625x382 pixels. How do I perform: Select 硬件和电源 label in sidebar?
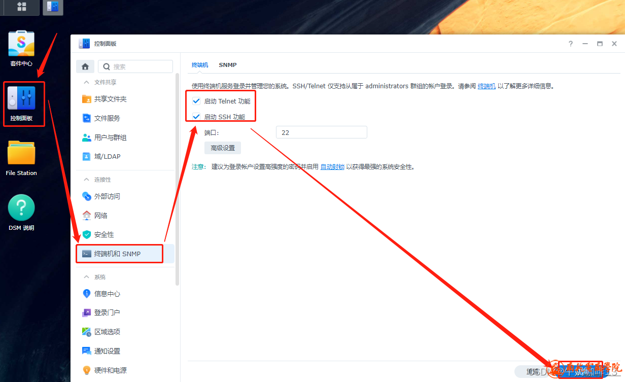110,370
